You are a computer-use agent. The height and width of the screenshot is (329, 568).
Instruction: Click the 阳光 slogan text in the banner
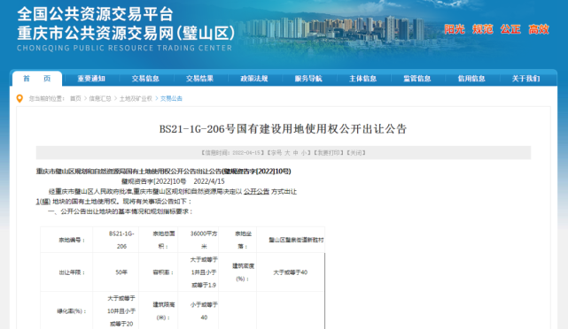[x=455, y=29]
